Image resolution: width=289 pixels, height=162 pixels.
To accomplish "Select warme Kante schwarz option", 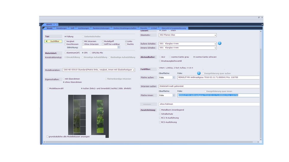I will tap(194, 57).
